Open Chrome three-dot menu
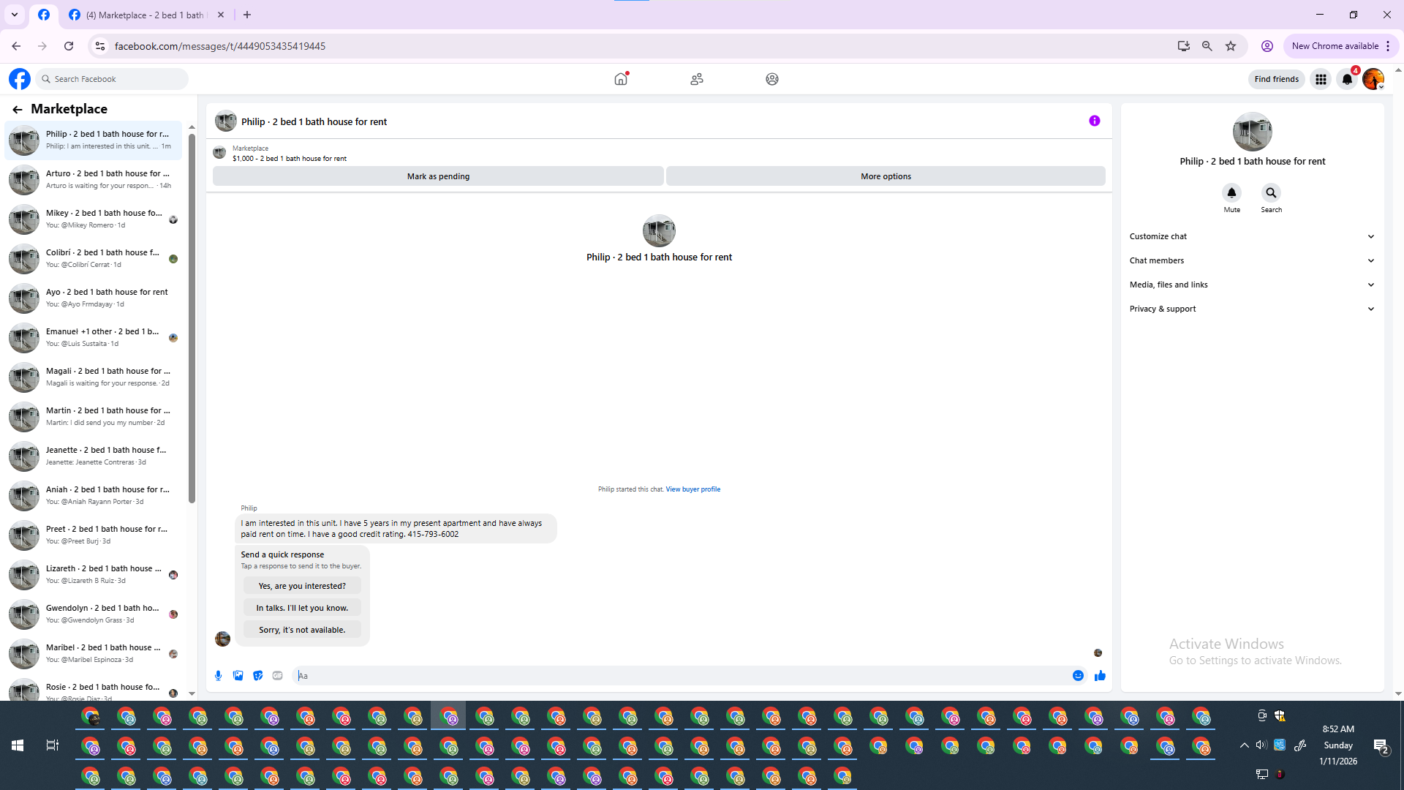This screenshot has width=1404, height=790. coord(1388,46)
